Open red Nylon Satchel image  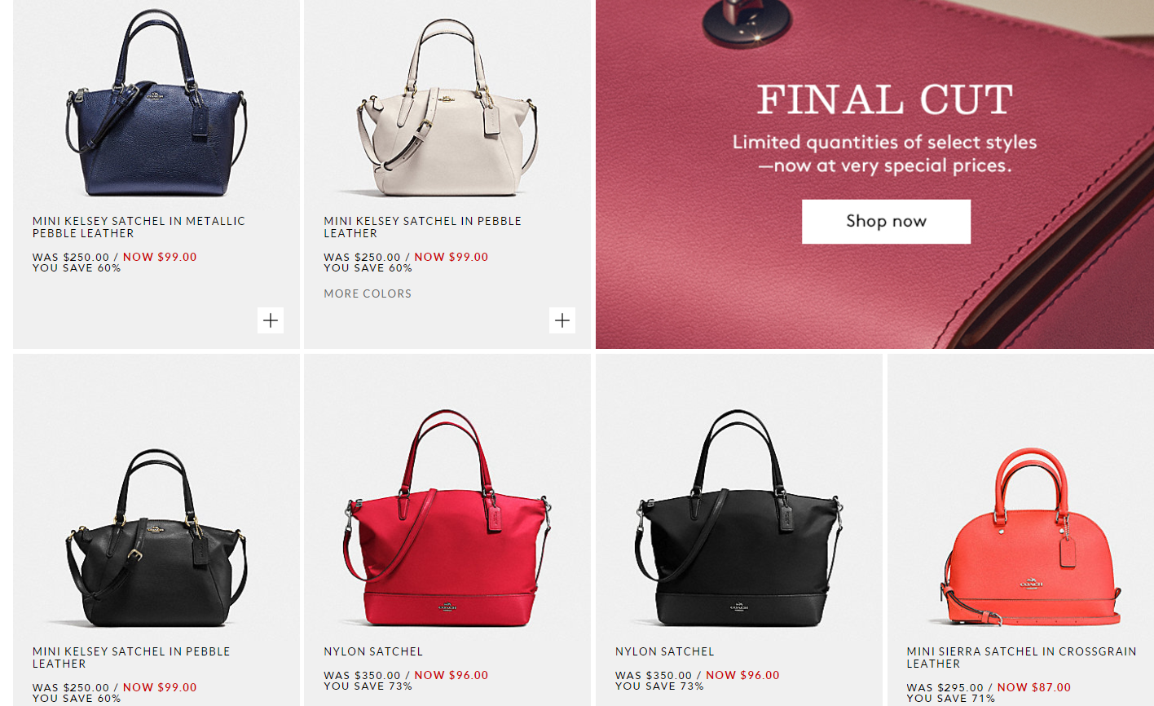pyautogui.click(x=447, y=518)
